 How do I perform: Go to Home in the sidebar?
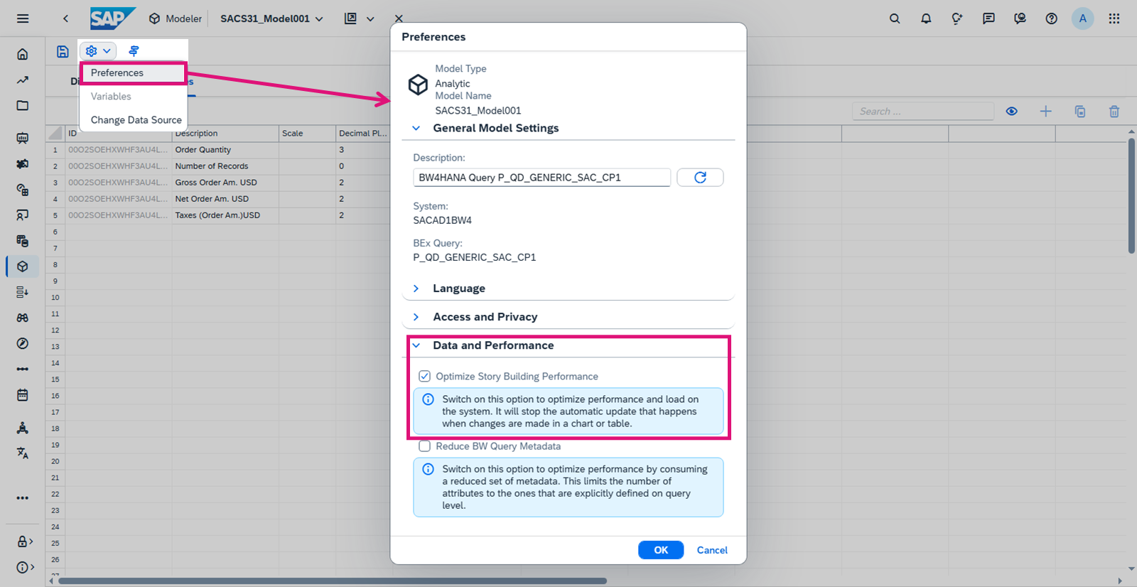pyautogui.click(x=23, y=54)
